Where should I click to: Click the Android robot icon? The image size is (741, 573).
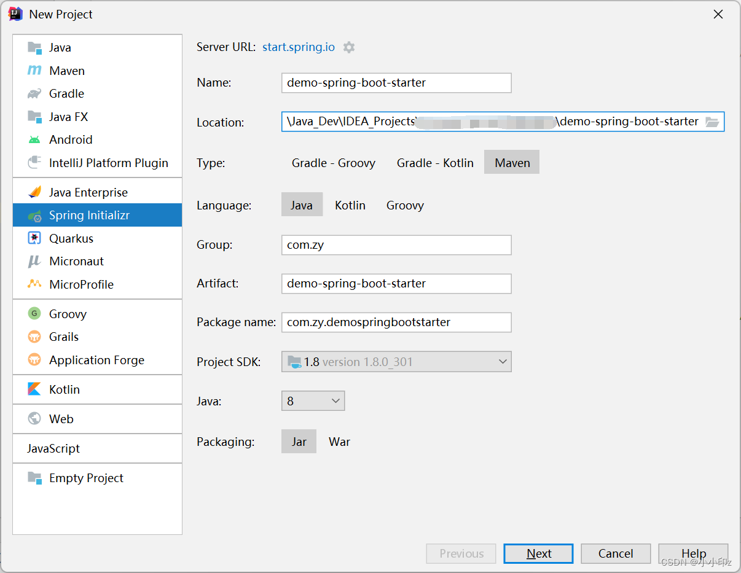tap(34, 139)
